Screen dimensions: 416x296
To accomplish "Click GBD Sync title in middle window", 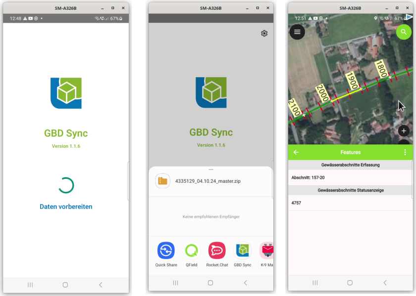I will point(211,132).
